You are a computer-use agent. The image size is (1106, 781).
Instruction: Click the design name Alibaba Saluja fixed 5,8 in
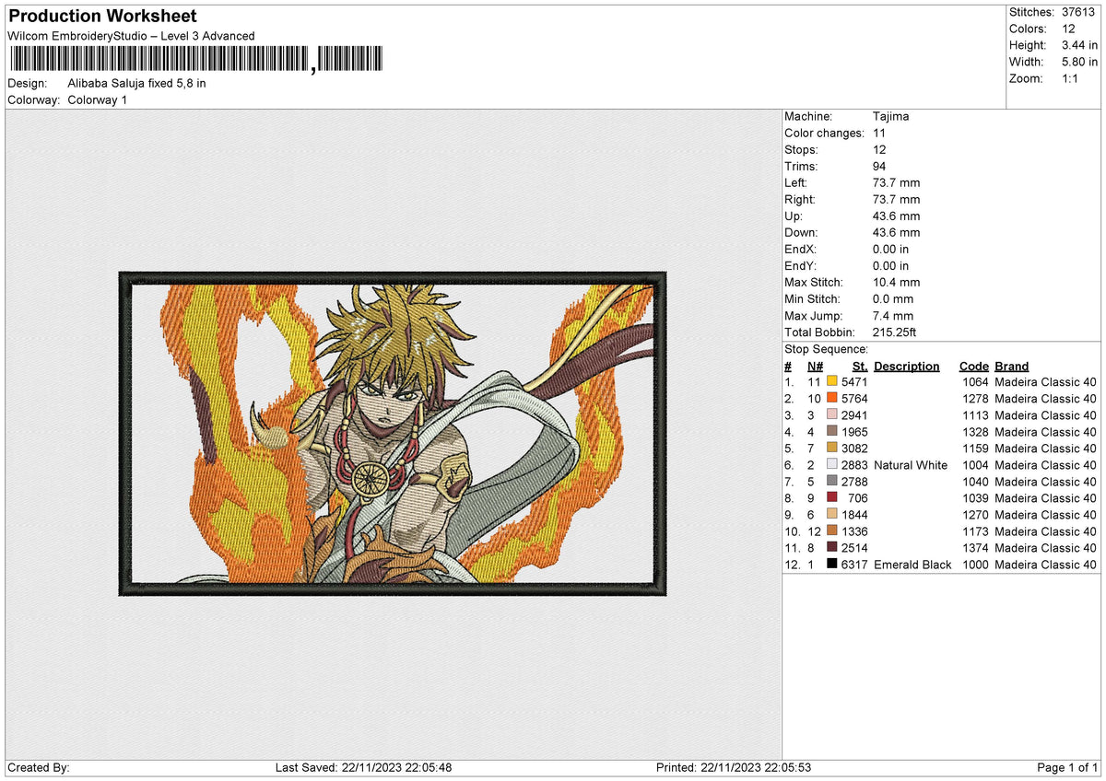(137, 83)
